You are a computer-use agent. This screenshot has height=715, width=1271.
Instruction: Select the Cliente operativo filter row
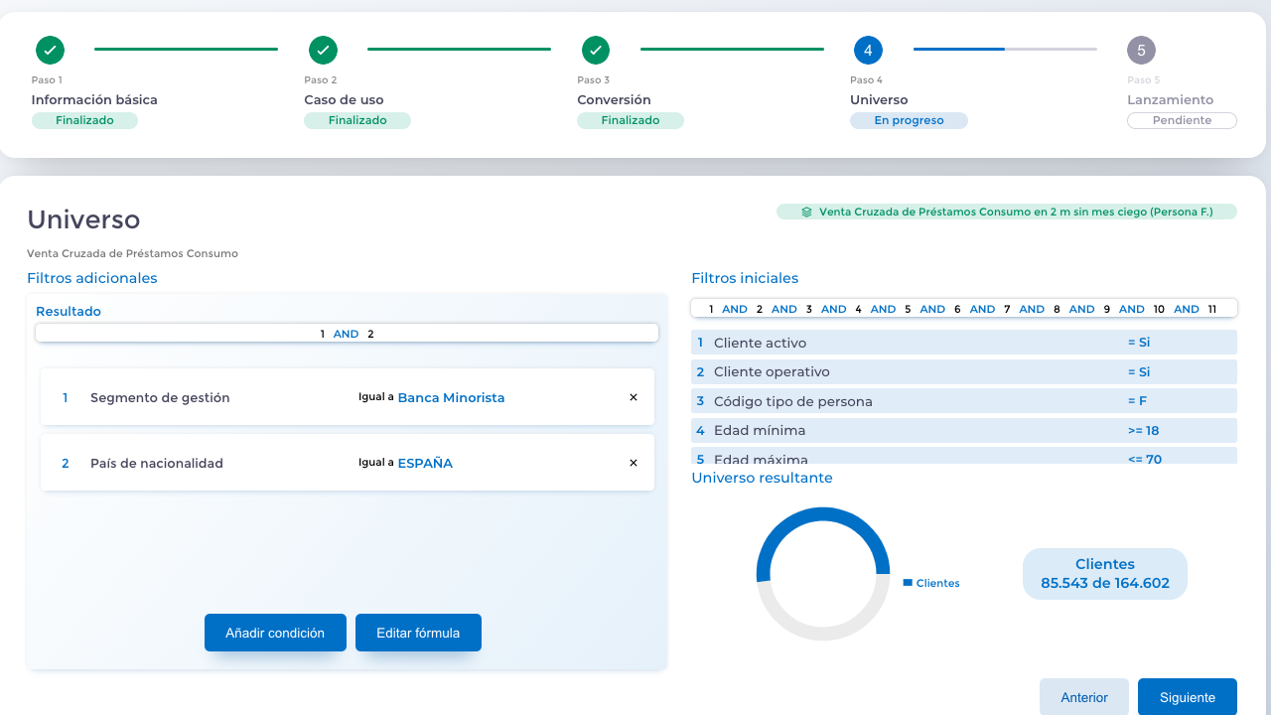click(x=964, y=371)
